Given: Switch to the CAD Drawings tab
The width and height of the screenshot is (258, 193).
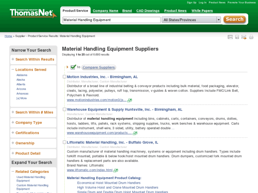Looking at the screenshot, I should (x=148, y=11).
